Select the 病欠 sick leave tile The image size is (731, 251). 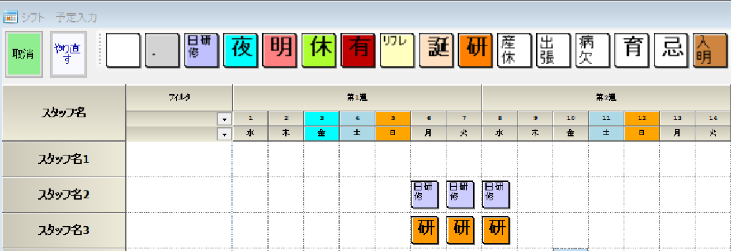tap(593, 50)
